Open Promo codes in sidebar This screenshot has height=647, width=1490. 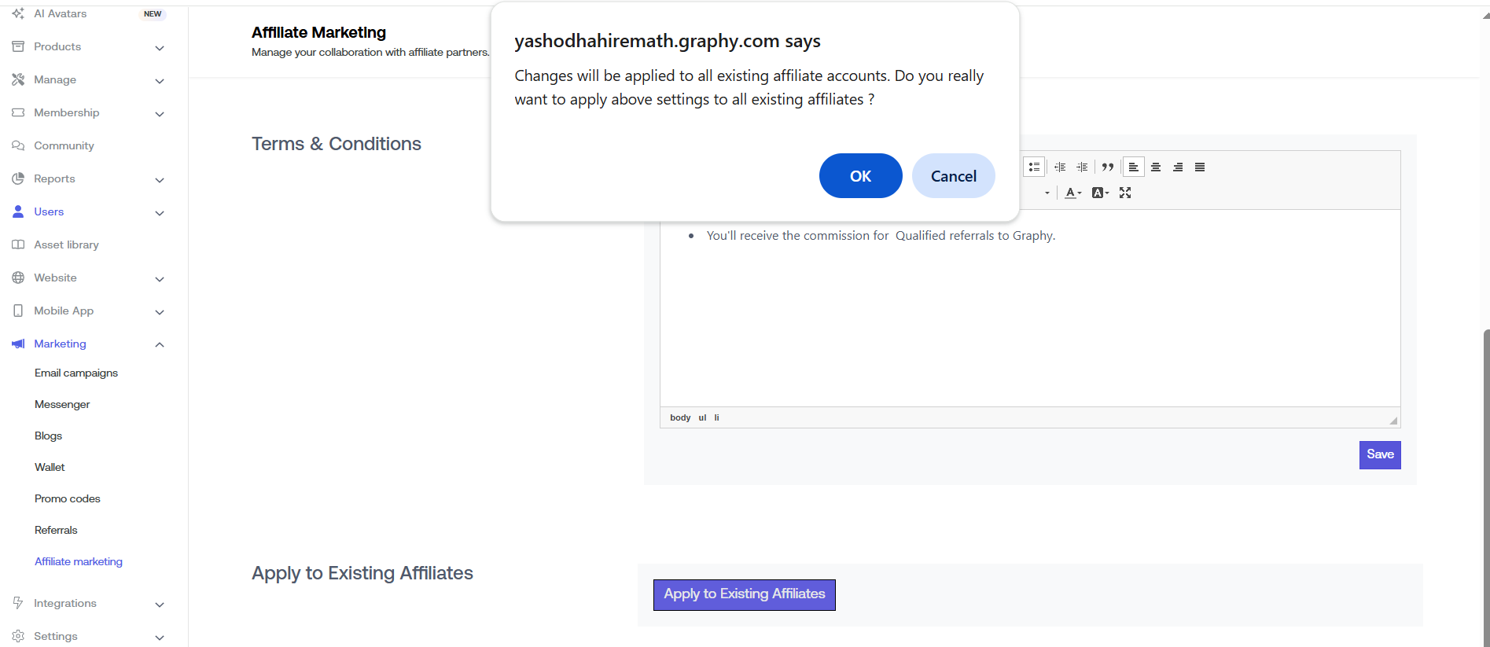68,498
